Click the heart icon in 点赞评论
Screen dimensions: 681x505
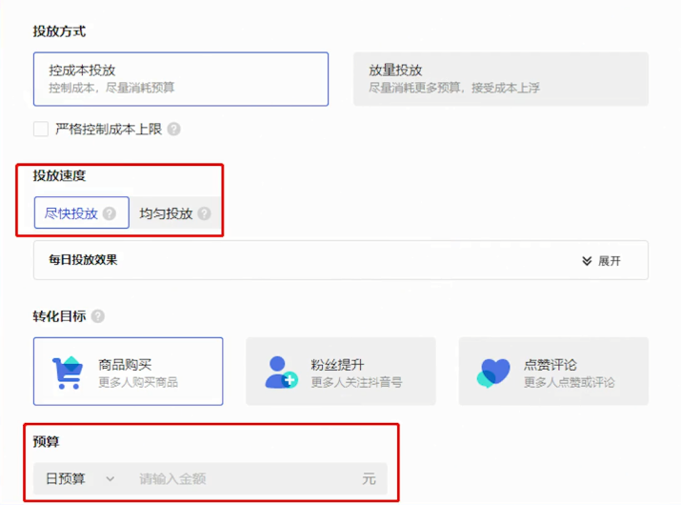click(493, 373)
